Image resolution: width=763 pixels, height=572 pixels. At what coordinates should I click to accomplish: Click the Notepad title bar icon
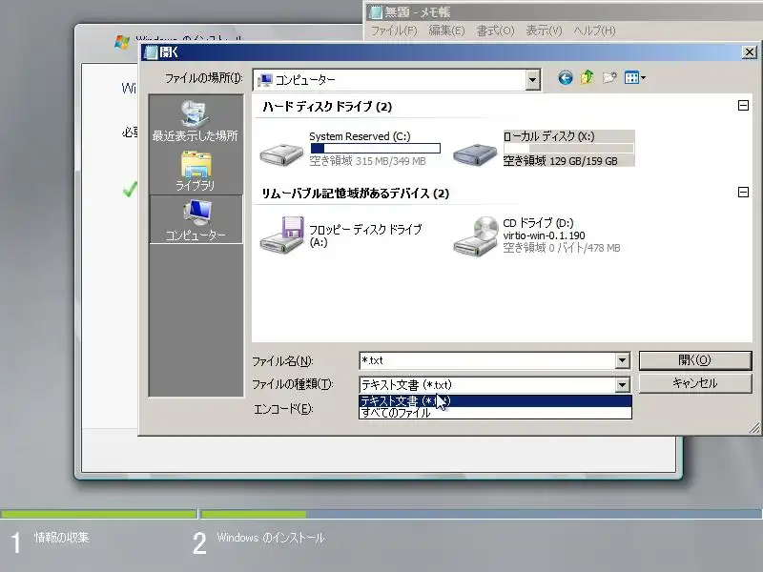[x=375, y=11]
